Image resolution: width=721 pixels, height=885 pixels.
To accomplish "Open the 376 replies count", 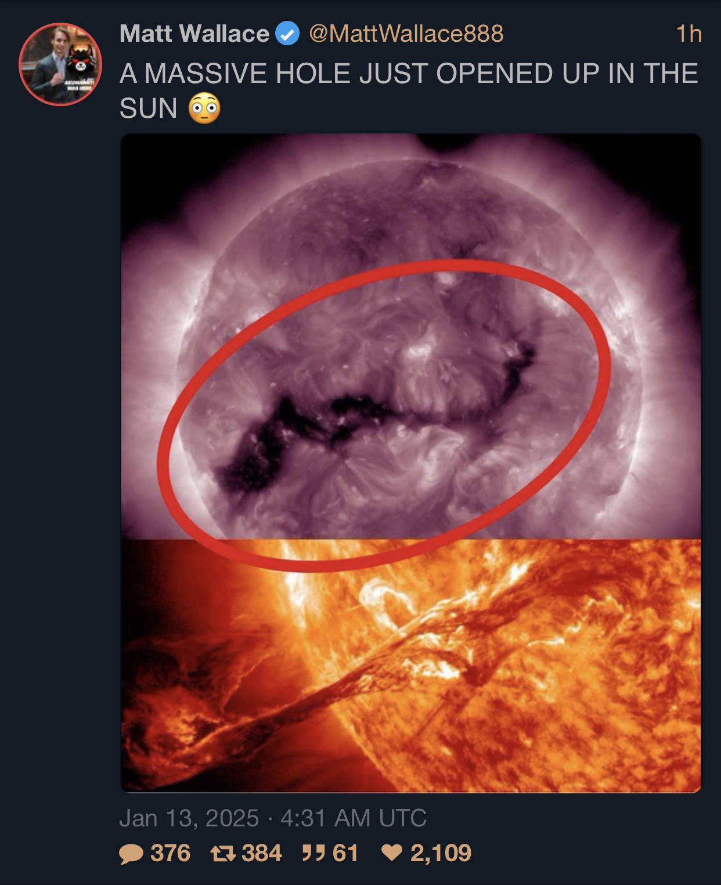I will click(170, 853).
